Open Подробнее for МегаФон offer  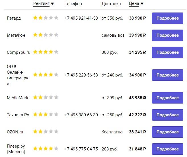tap(167, 35)
